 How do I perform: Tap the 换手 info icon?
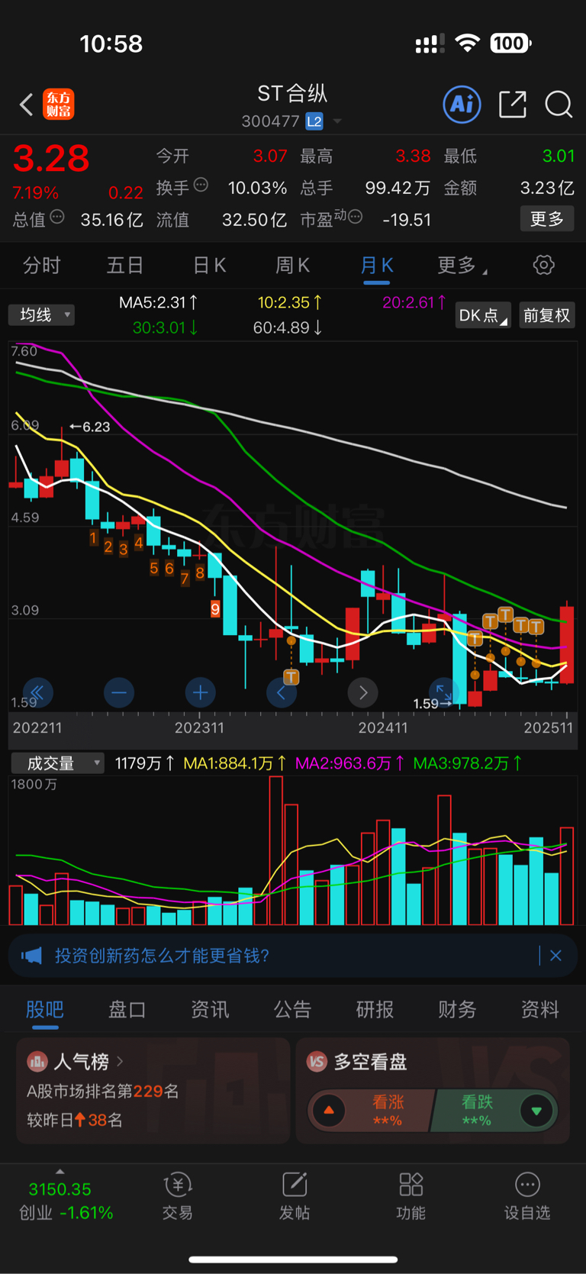pos(201,185)
